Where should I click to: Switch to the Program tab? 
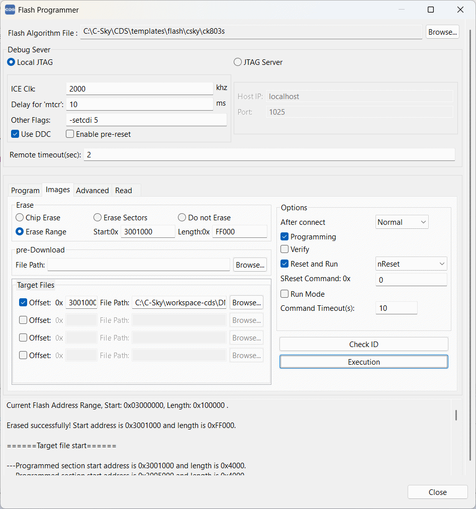pyautogui.click(x=25, y=191)
